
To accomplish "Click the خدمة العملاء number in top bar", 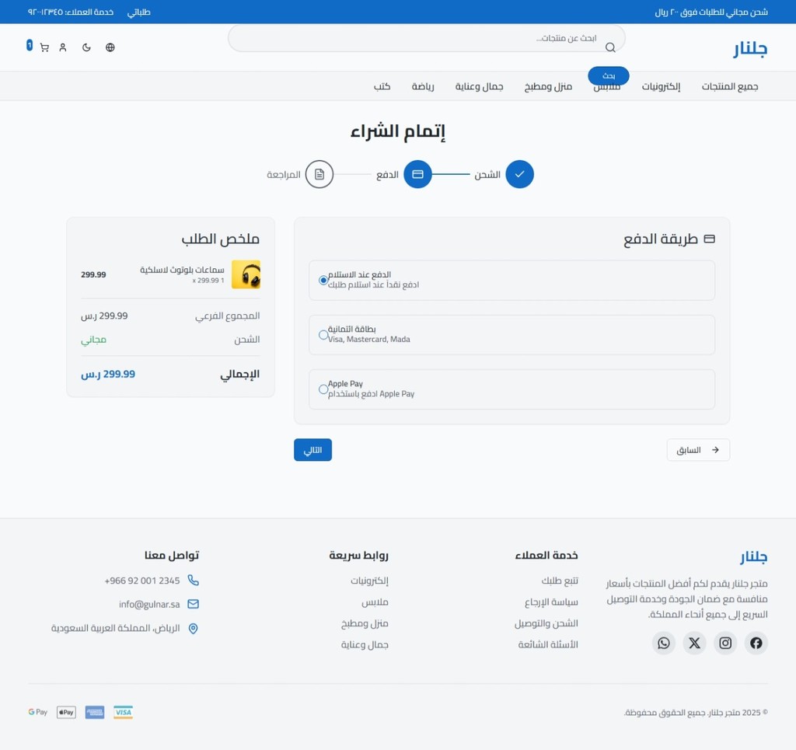I will (x=71, y=12).
